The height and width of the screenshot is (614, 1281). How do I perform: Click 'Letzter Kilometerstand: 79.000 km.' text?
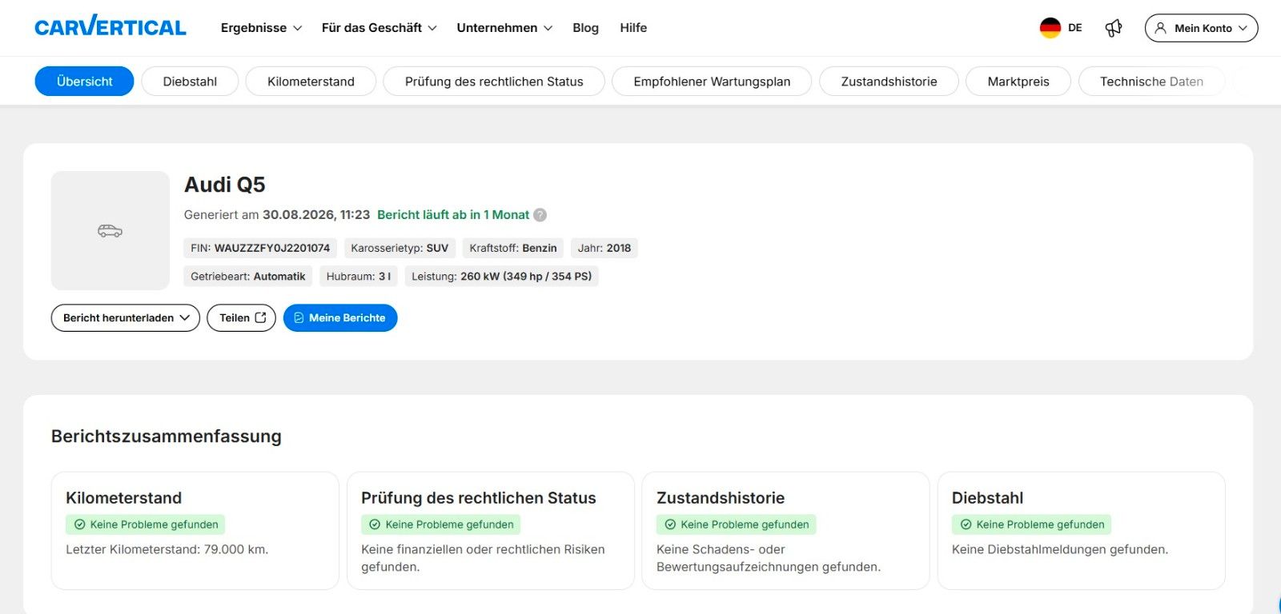coord(167,549)
